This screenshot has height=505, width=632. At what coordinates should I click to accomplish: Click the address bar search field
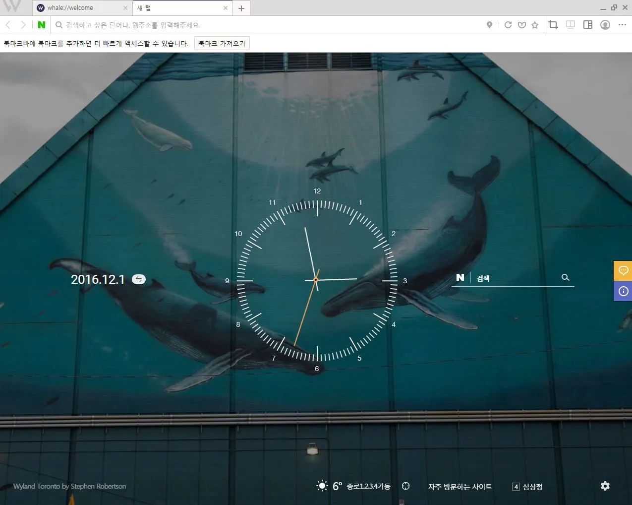click(x=268, y=25)
